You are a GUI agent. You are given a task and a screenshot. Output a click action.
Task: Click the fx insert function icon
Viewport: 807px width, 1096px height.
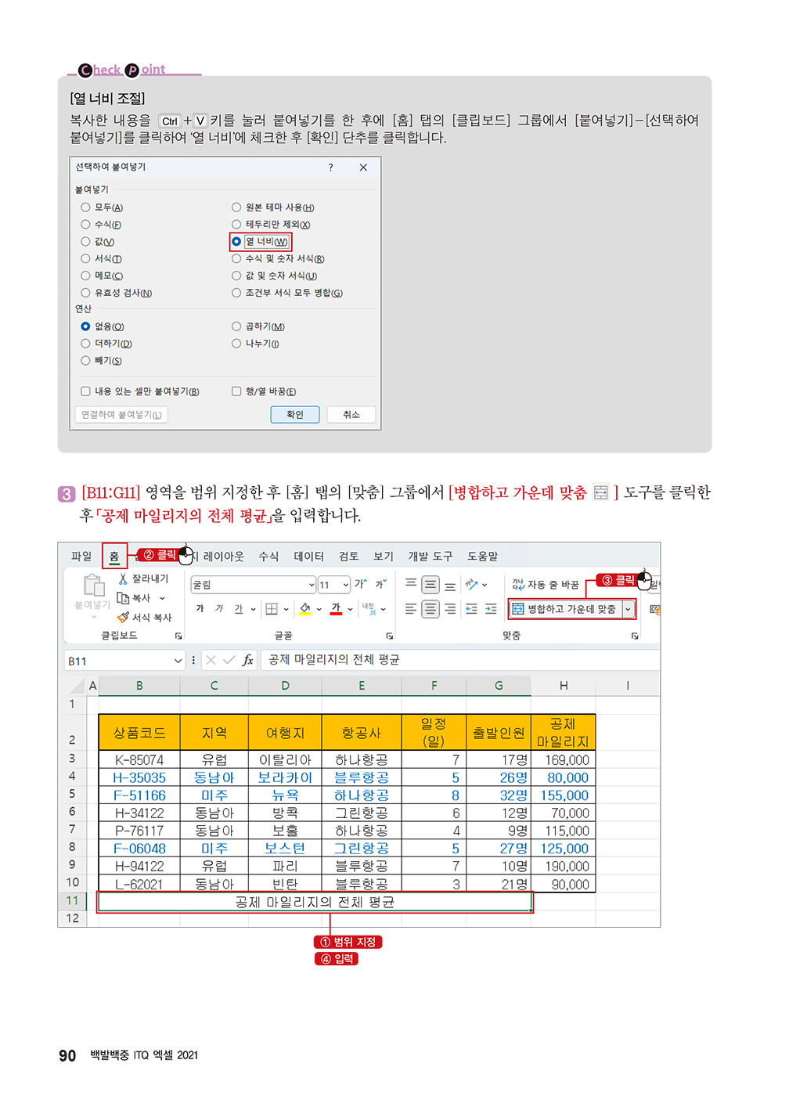tap(247, 660)
